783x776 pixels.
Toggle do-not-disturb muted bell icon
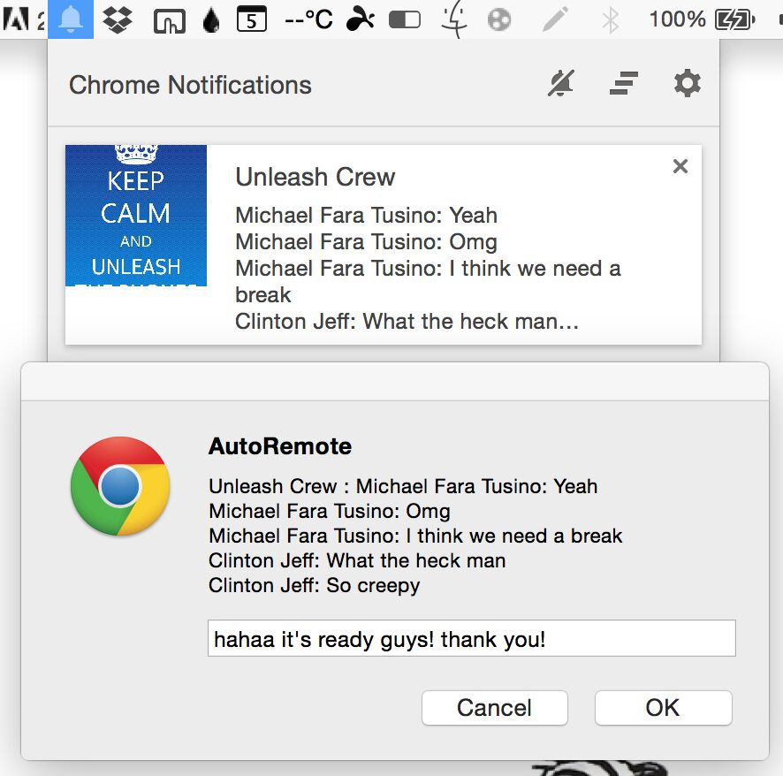pos(561,83)
